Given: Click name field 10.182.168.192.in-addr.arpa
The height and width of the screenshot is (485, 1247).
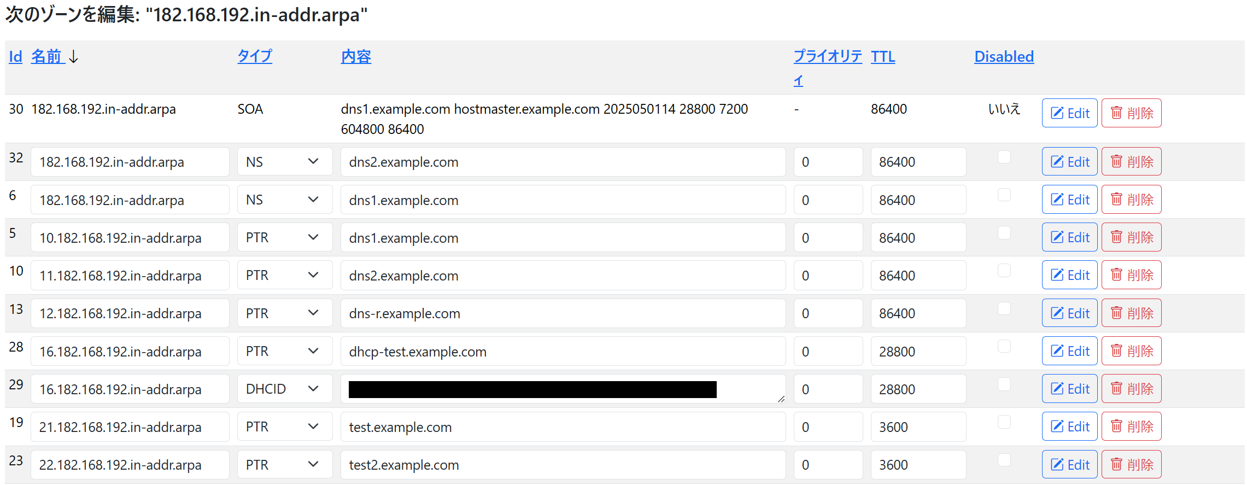Looking at the screenshot, I should coord(130,237).
